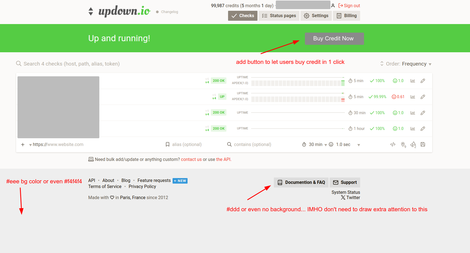470x253 pixels.
Task: Click the save icon in the new check row
Action: [x=423, y=144]
